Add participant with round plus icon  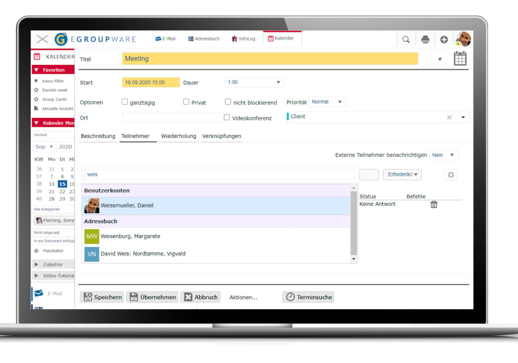[451, 175]
